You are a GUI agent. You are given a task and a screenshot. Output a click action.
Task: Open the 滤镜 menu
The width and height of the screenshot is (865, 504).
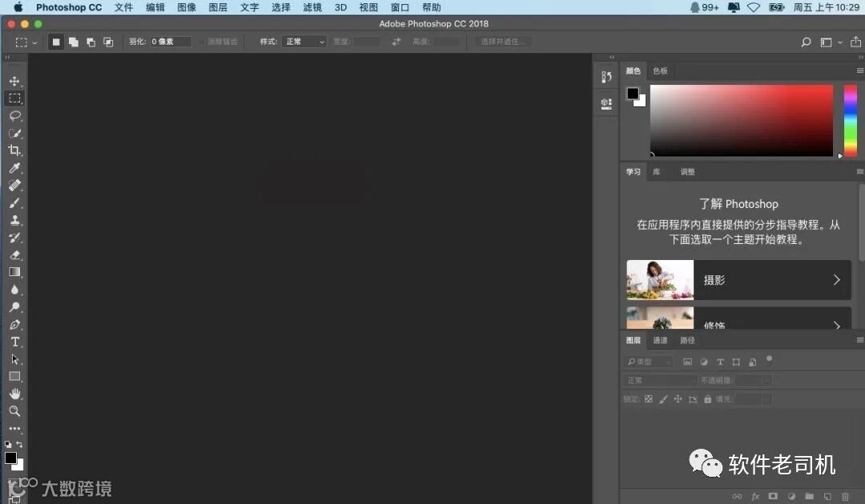click(x=312, y=7)
